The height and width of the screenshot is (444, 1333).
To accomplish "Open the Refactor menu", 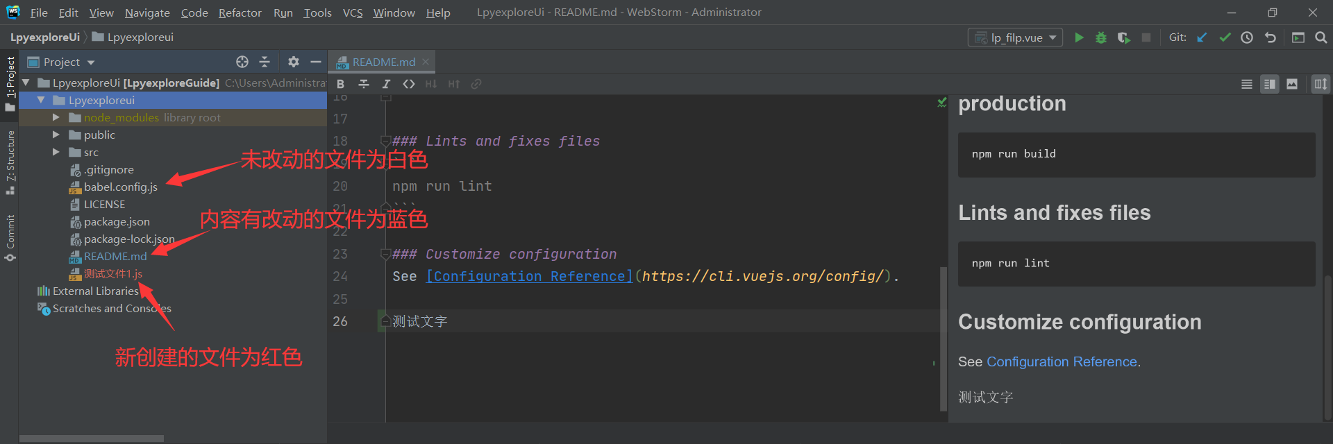I will [x=240, y=12].
